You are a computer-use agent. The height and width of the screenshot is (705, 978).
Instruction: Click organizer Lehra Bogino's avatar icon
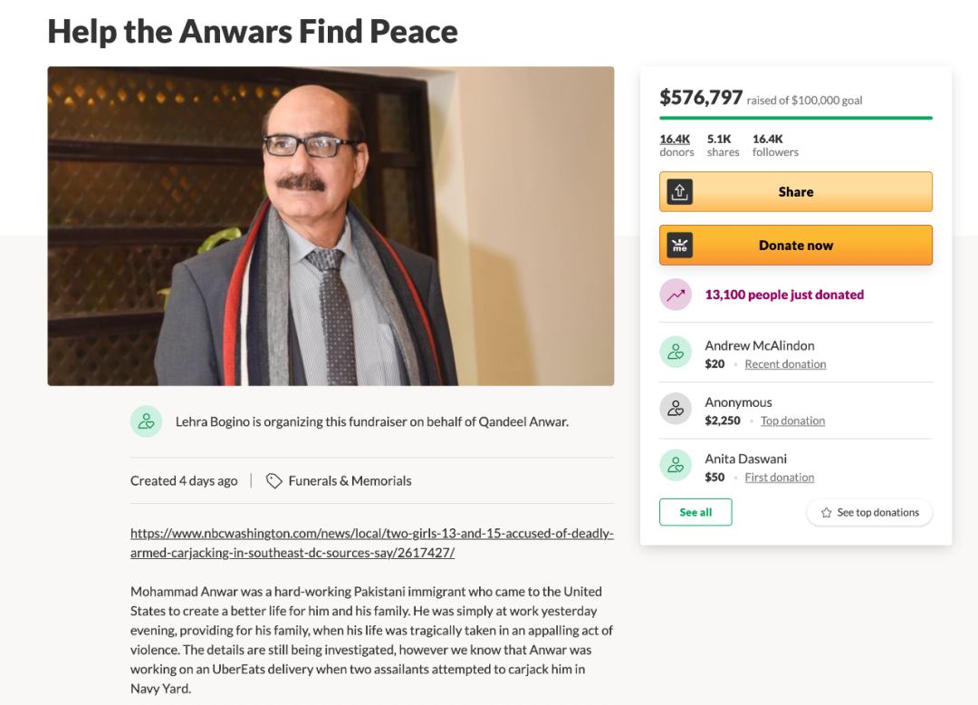click(x=147, y=421)
